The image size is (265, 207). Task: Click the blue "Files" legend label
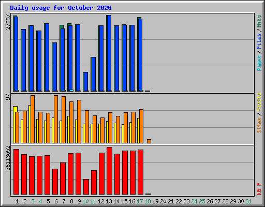click(x=259, y=41)
